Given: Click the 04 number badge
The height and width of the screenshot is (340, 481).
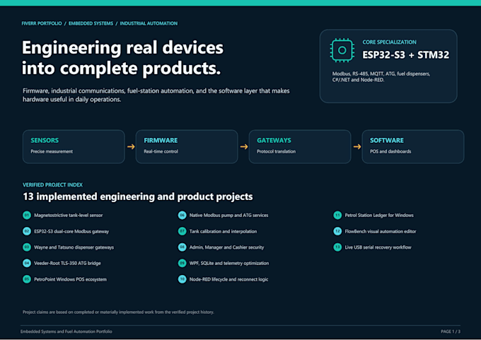Looking at the screenshot, I should tap(27, 263).
